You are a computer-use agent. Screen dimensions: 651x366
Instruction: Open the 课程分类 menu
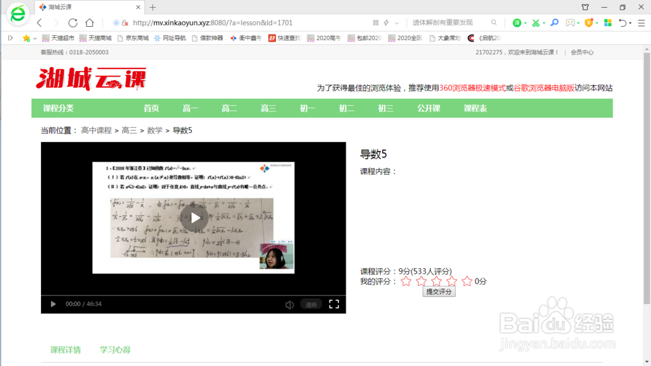(58, 108)
